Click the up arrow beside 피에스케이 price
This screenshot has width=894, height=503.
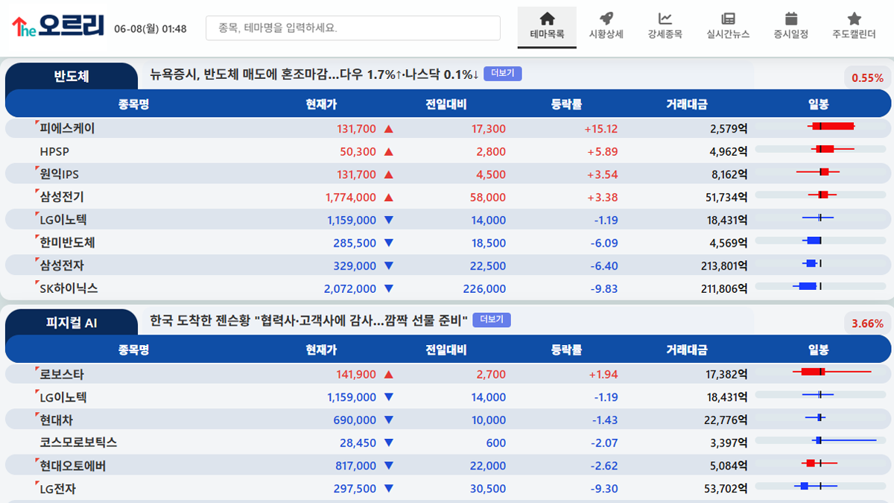[387, 129]
